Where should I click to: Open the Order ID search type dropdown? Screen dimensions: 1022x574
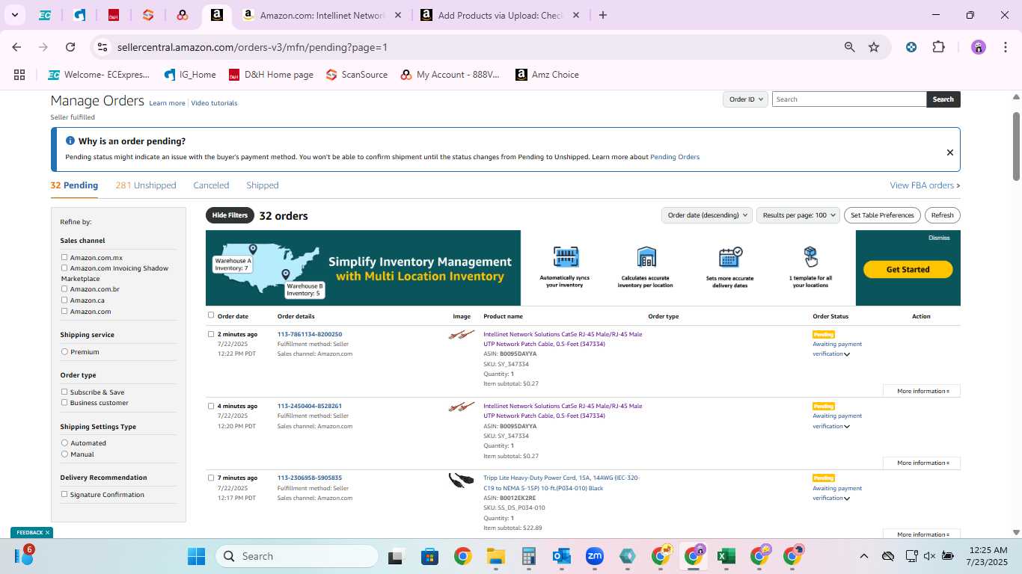[745, 99]
